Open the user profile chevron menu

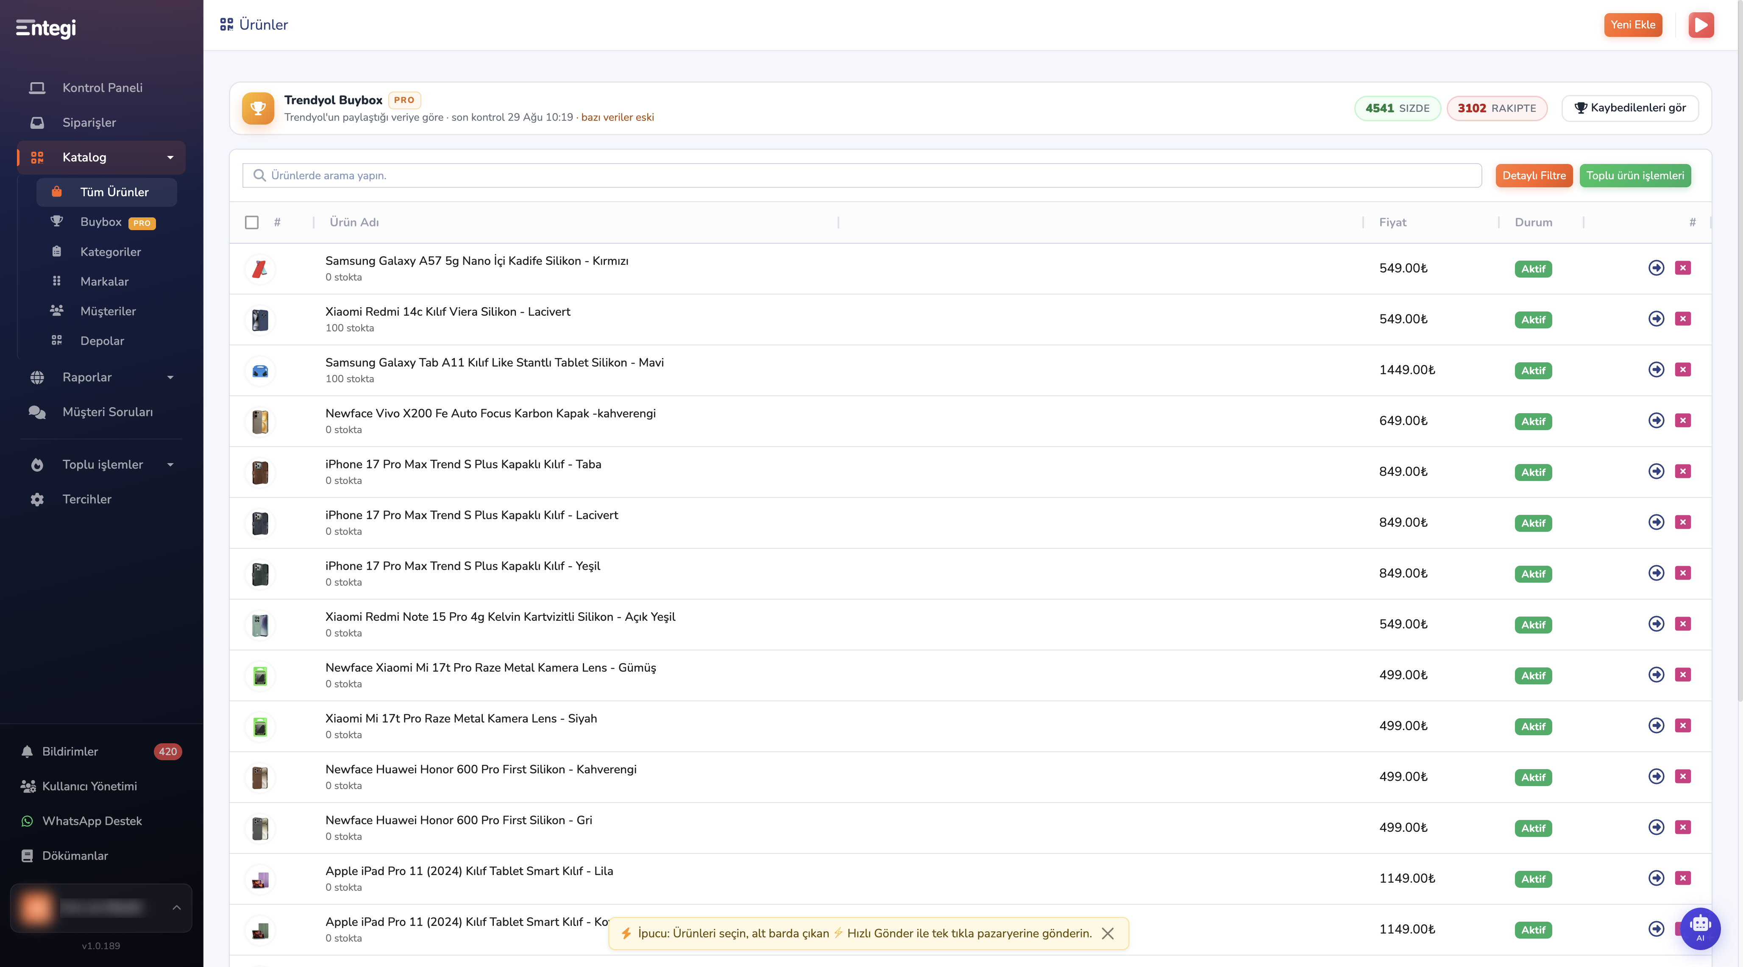(x=177, y=908)
